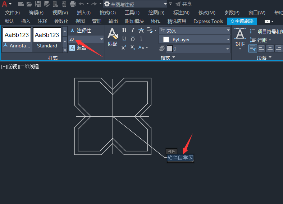Apply Superscript formatting icon
283x204 pixels.
point(124,47)
